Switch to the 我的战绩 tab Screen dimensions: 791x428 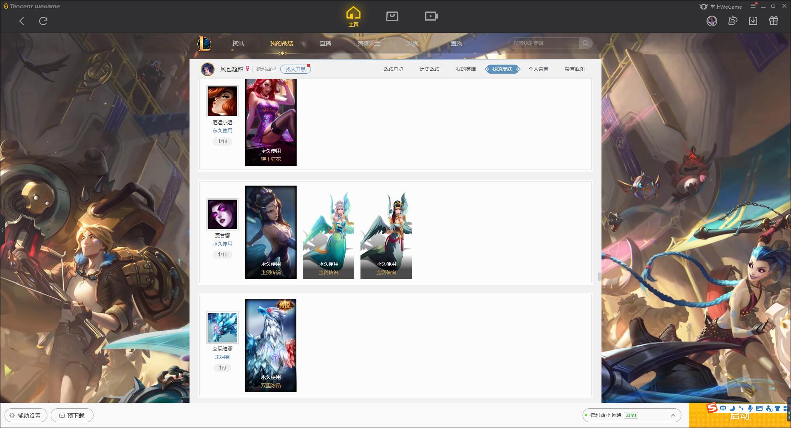pyautogui.click(x=282, y=43)
